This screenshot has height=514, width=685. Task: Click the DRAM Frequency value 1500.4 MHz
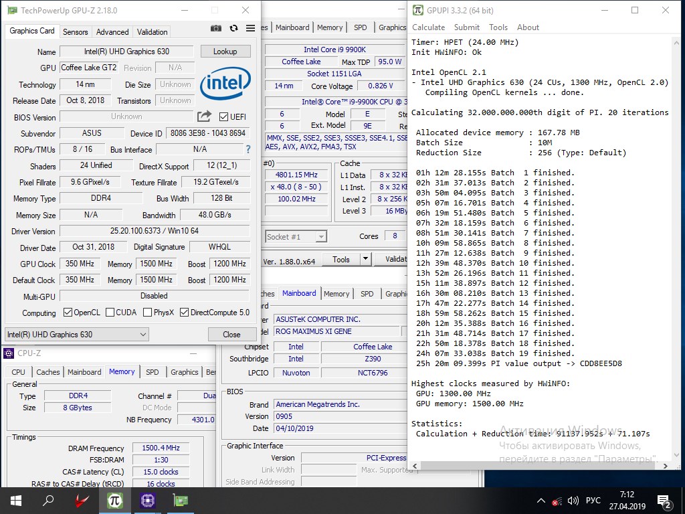click(x=161, y=448)
